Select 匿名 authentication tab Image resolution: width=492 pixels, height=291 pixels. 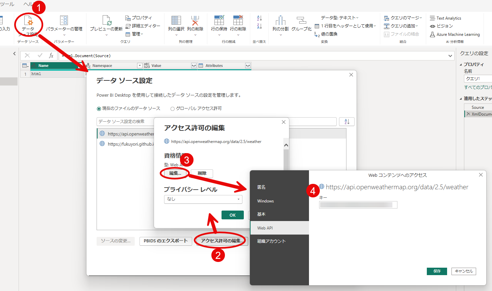(280, 187)
